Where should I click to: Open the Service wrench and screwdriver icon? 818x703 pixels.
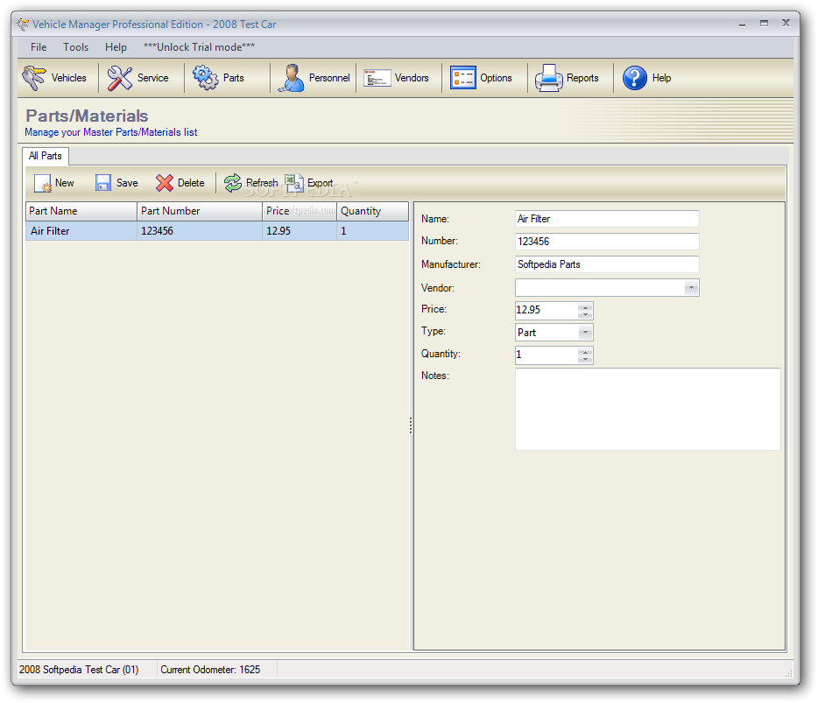point(120,78)
